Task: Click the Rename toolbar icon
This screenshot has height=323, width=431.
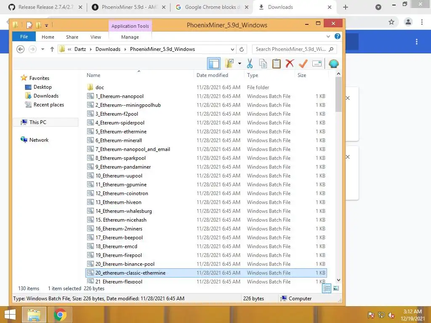Action: (x=317, y=64)
